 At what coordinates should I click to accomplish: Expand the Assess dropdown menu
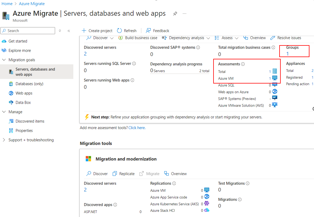point(237,37)
